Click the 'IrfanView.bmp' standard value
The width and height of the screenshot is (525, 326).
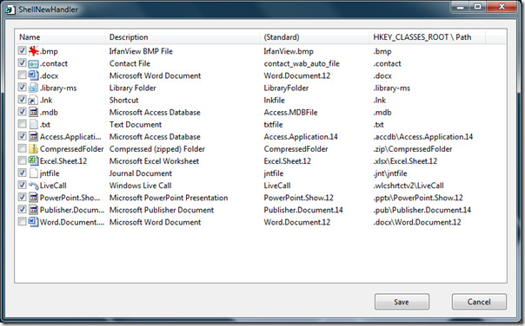(x=289, y=51)
